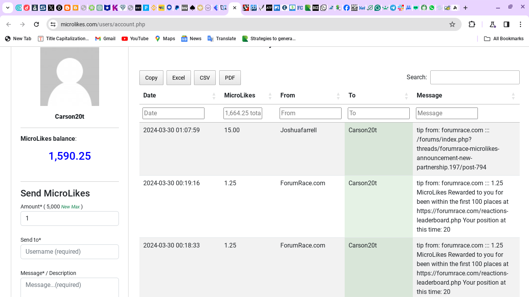Reload the current page
This screenshot has height=297, width=529.
coord(36,24)
